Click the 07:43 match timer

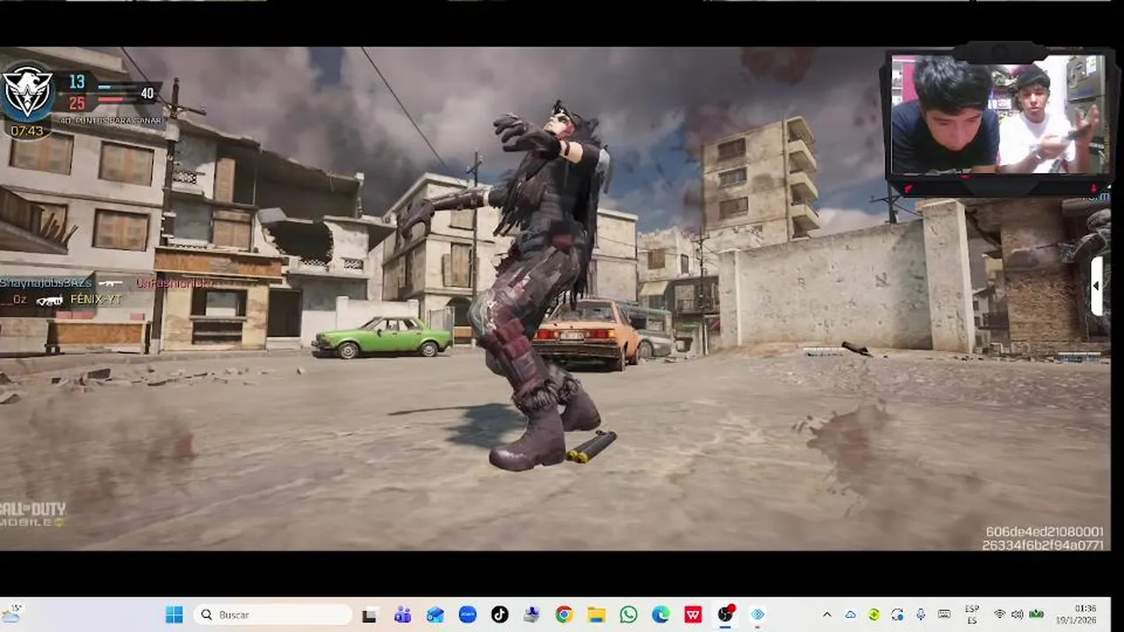27,131
